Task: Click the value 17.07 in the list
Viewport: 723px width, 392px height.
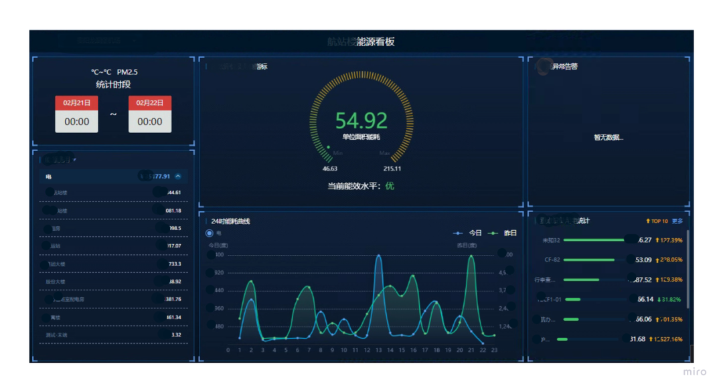Action: coord(174,246)
